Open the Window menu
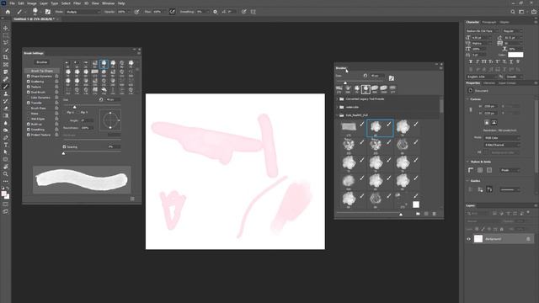The width and height of the screenshot is (539, 303). (x=109, y=3)
